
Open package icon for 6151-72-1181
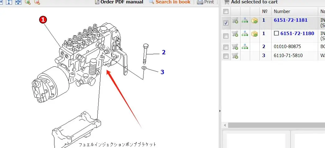(254, 20)
